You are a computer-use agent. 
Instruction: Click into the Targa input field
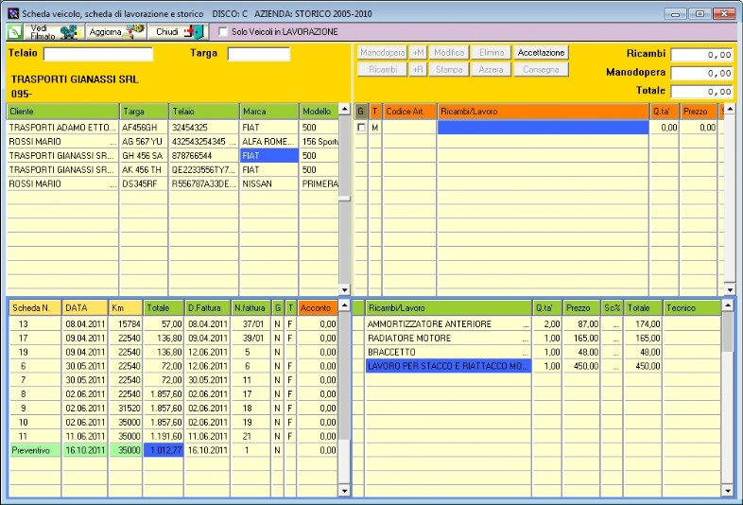(259, 54)
